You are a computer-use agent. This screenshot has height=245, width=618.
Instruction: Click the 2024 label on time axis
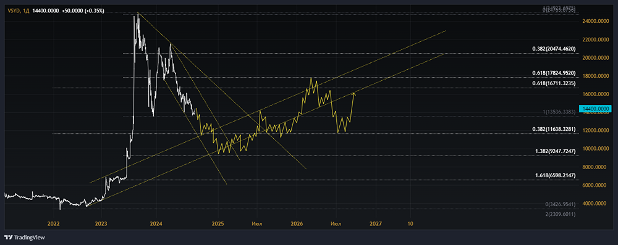(x=156, y=223)
